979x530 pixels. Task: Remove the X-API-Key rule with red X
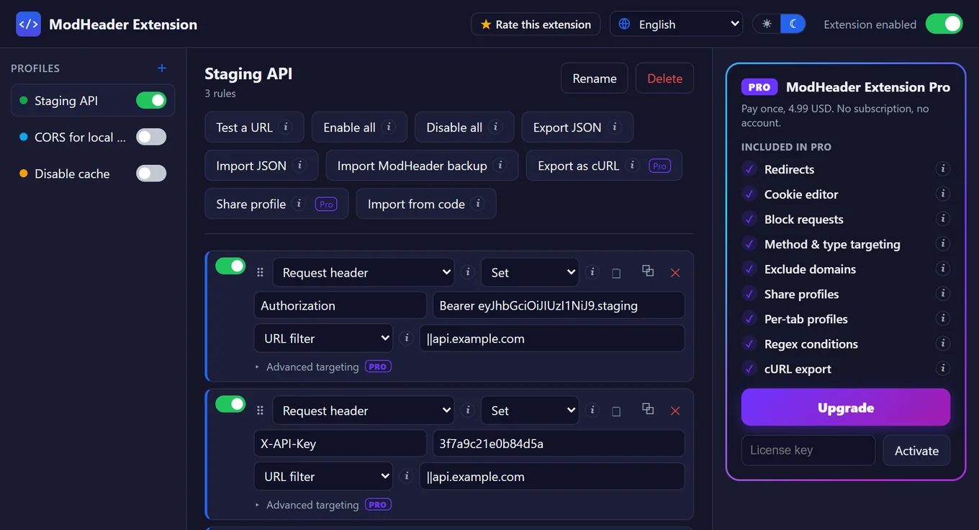[x=675, y=411]
